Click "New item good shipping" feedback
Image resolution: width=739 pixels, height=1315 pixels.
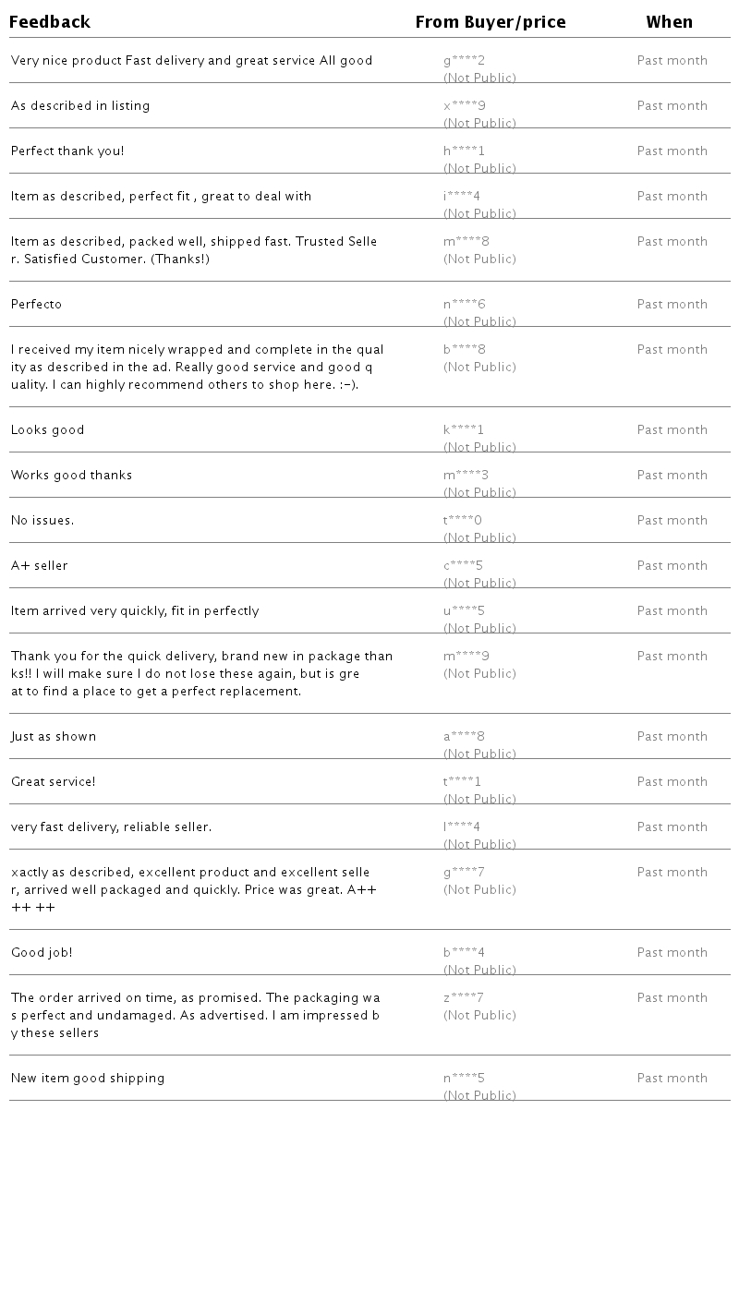(88, 1079)
